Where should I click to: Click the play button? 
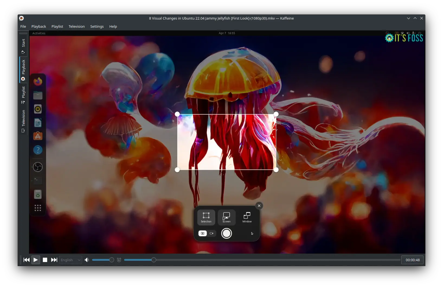[36, 260]
